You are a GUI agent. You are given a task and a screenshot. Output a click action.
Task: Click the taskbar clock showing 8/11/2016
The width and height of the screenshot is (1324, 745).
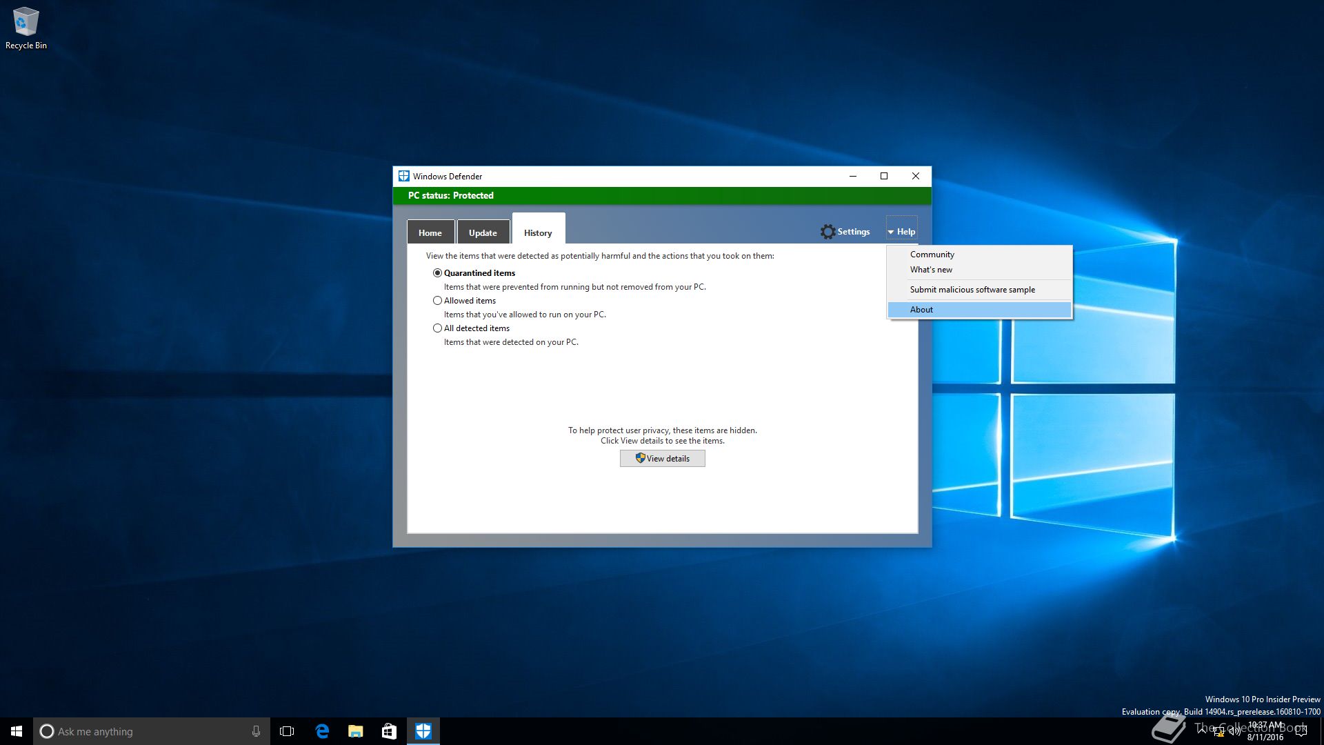1265,731
